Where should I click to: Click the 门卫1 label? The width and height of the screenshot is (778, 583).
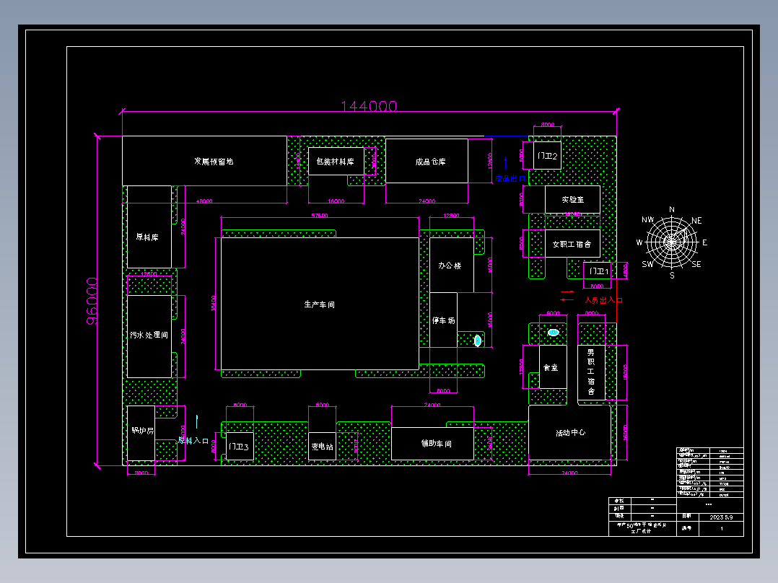(x=598, y=271)
